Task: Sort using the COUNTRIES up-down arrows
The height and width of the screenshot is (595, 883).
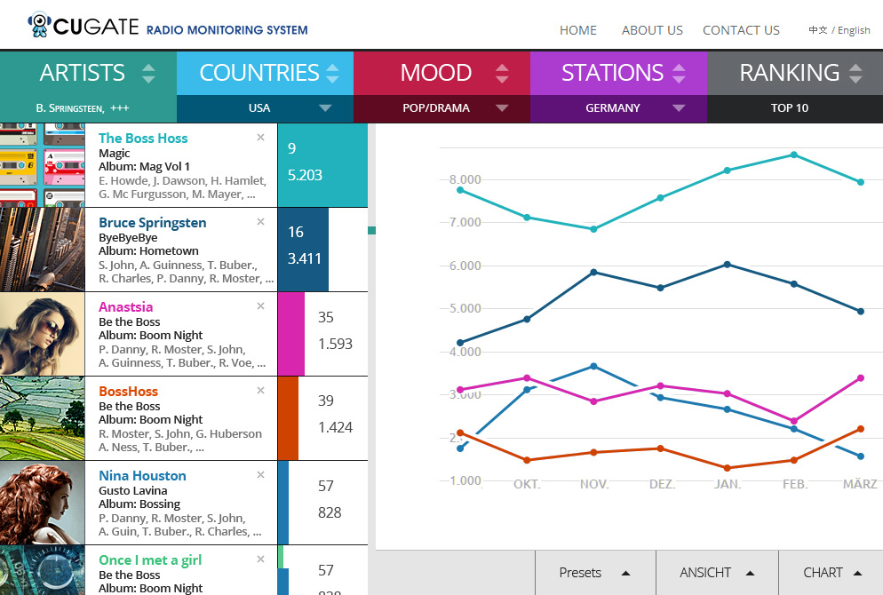Action: click(x=332, y=73)
